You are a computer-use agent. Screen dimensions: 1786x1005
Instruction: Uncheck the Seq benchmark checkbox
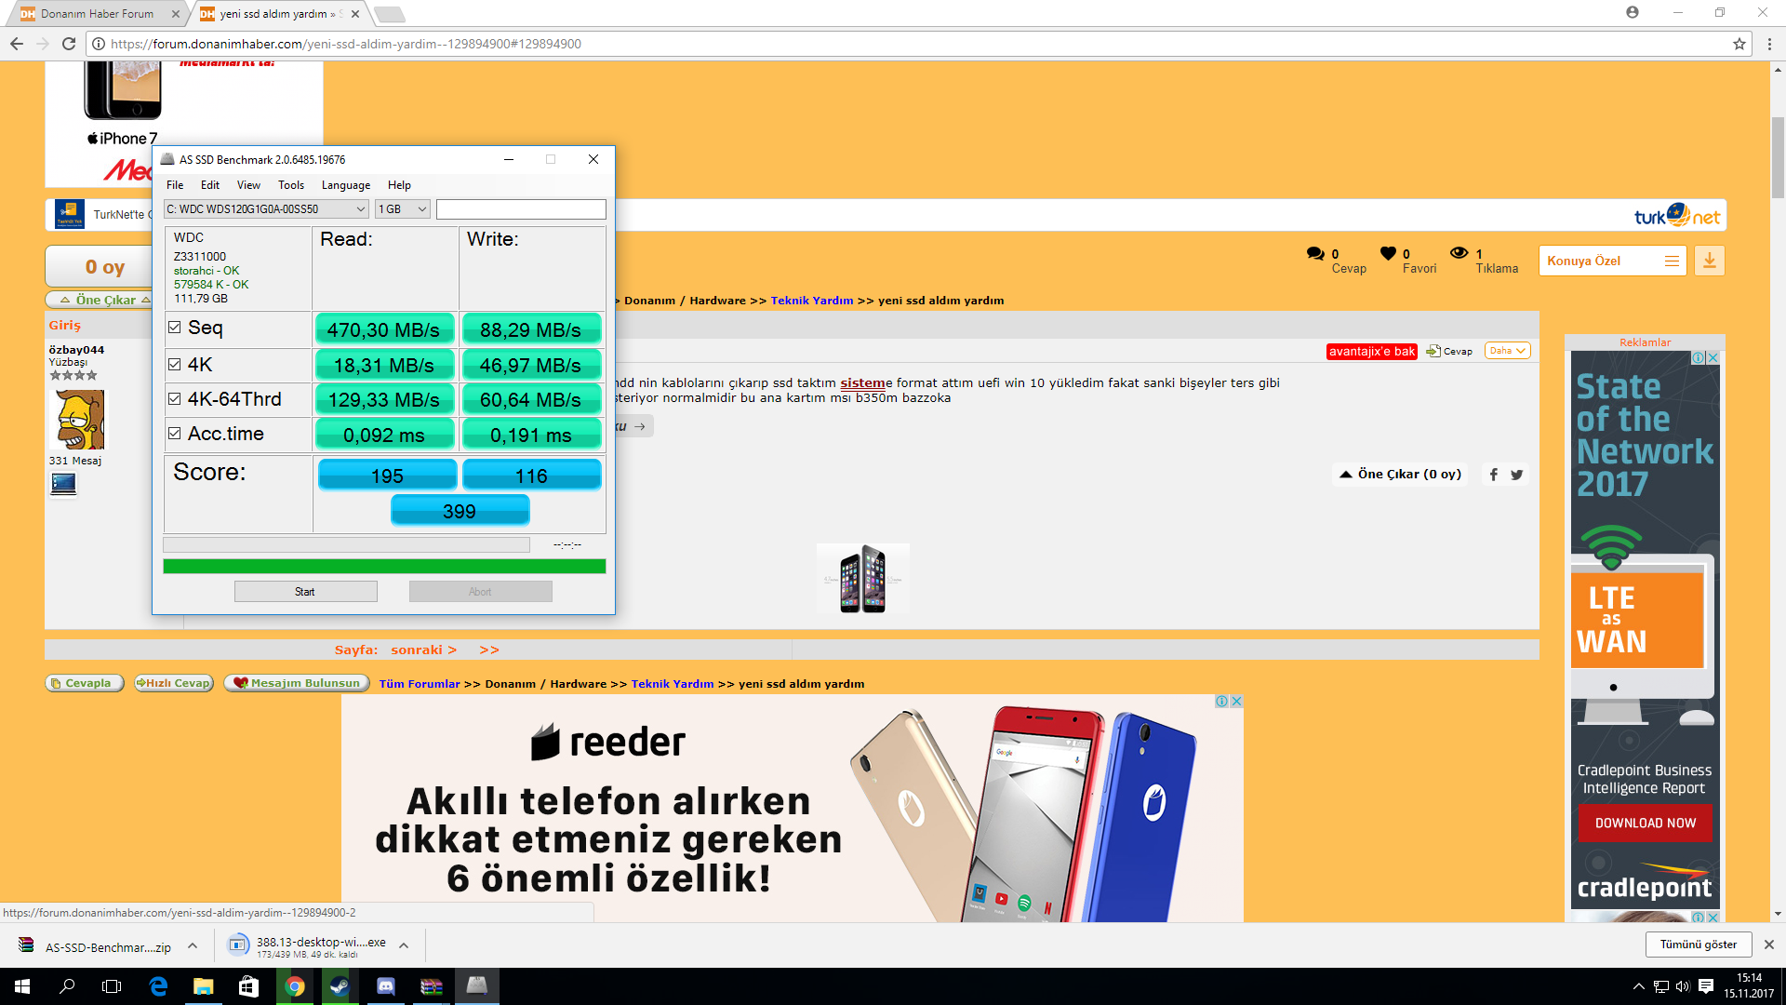[x=175, y=328]
